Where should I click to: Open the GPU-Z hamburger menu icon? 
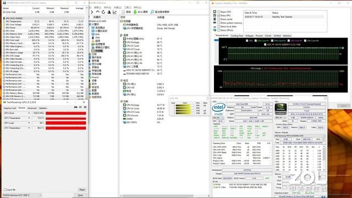[x=85, y=107]
